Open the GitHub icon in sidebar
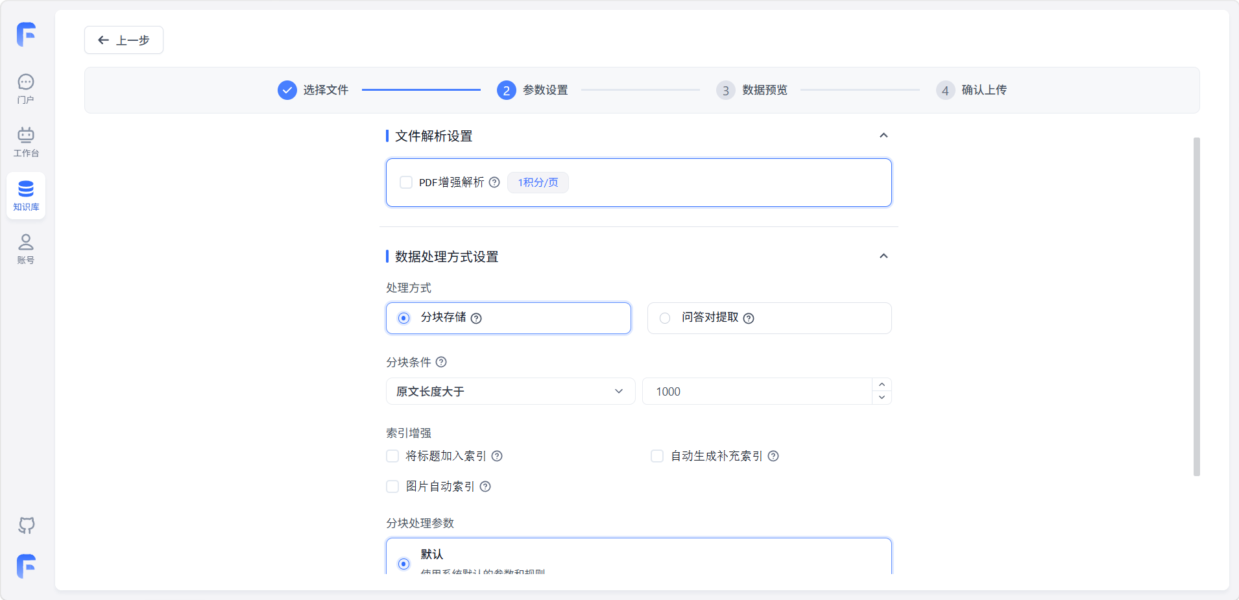Screen dimensions: 1239x600 click(x=26, y=525)
